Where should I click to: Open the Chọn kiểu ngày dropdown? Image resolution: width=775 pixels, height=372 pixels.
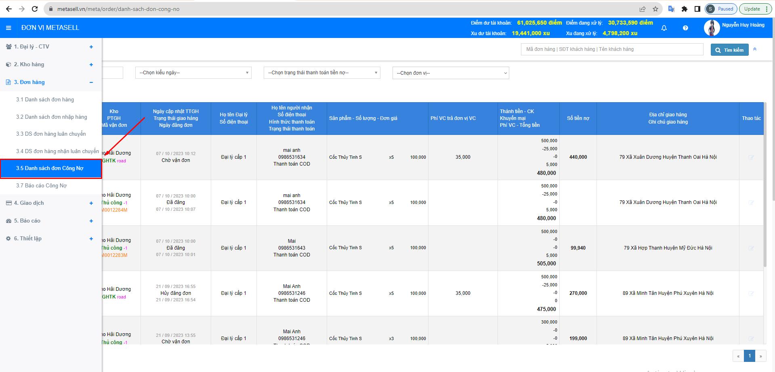[x=193, y=73]
